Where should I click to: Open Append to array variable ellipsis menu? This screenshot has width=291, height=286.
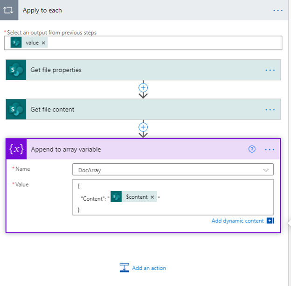click(270, 149)
